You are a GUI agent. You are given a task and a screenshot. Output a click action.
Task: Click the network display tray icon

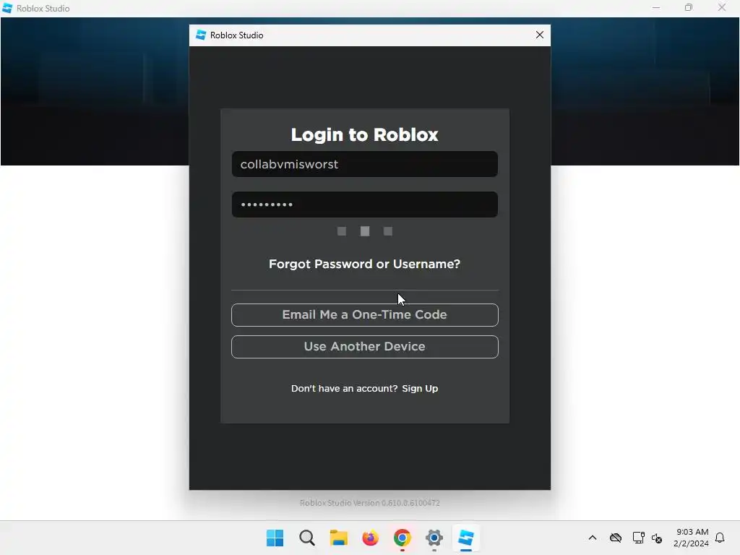coord(638,538)
